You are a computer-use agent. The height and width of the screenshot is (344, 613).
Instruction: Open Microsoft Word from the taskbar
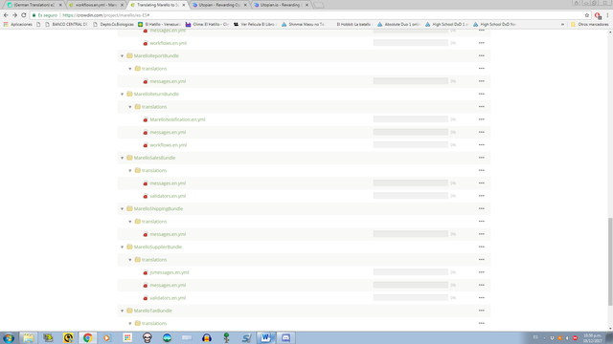coord(265,337)
